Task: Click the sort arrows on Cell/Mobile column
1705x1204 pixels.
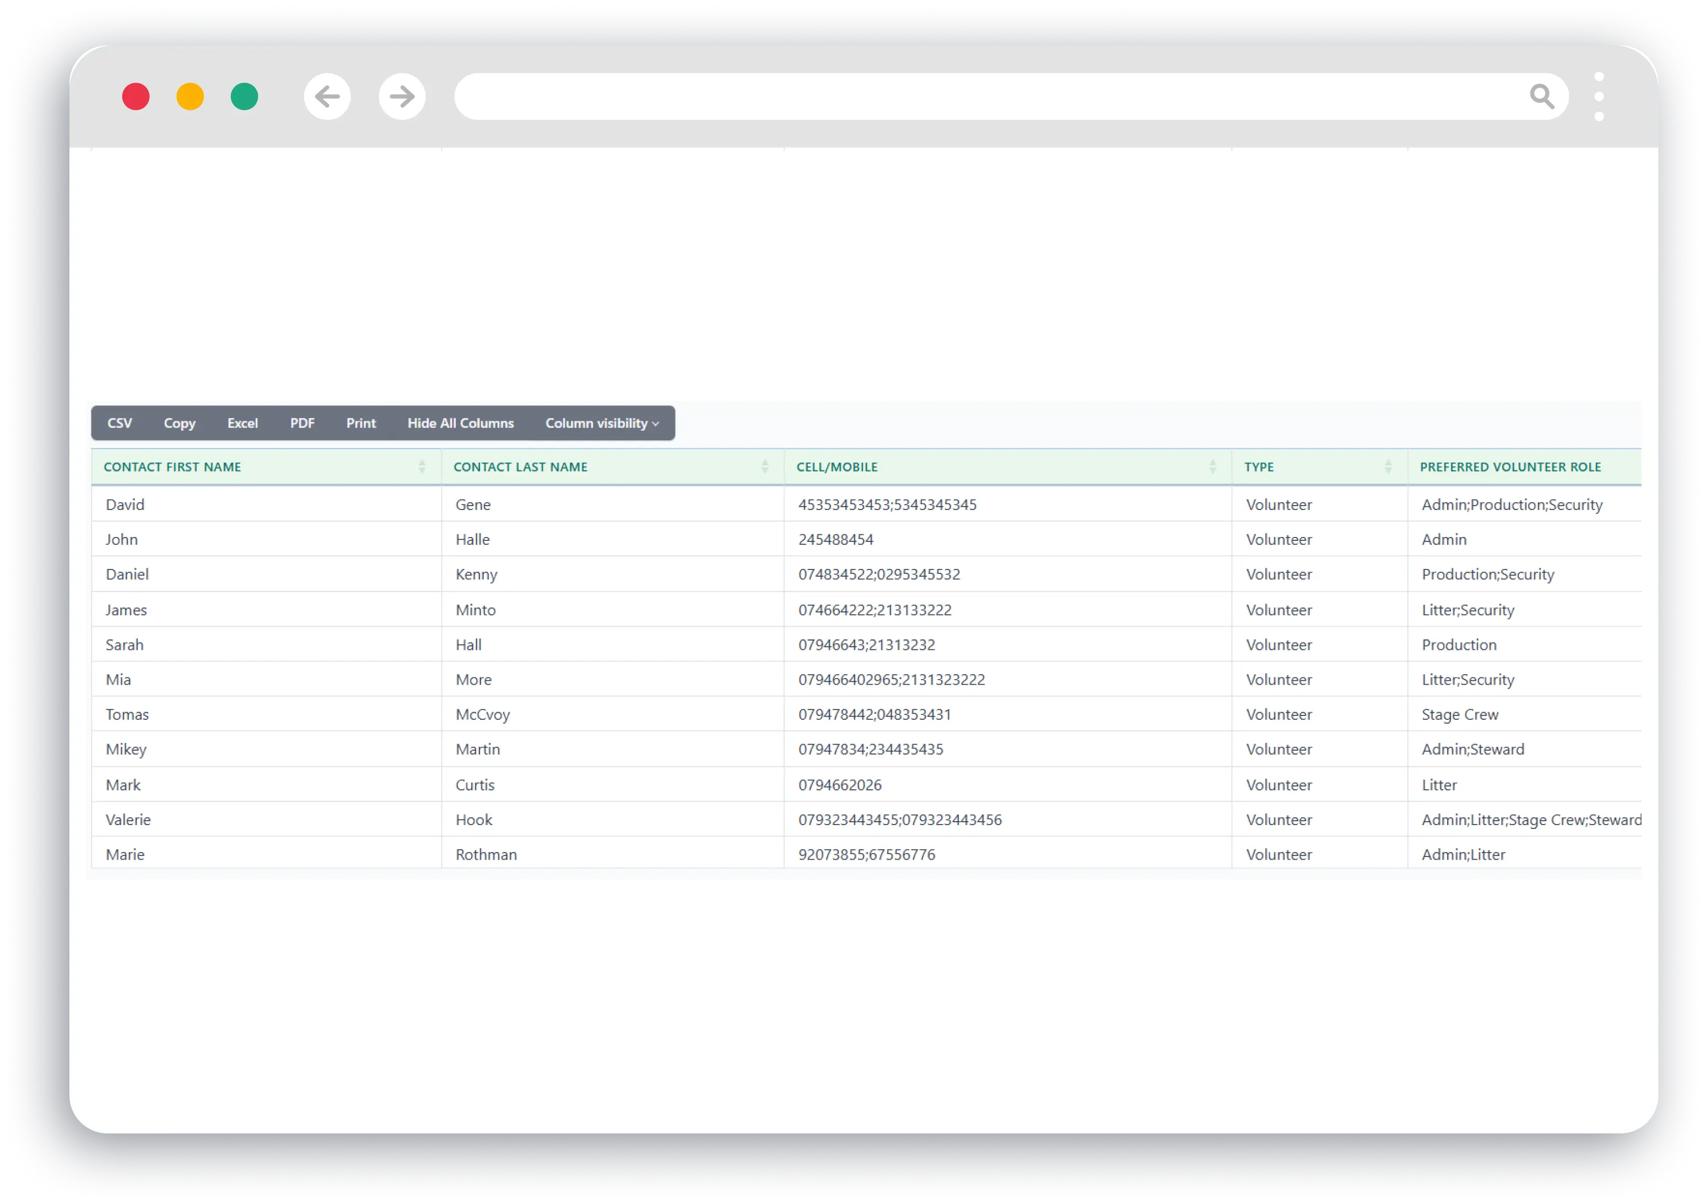Action: click(x=1213, y=467)
